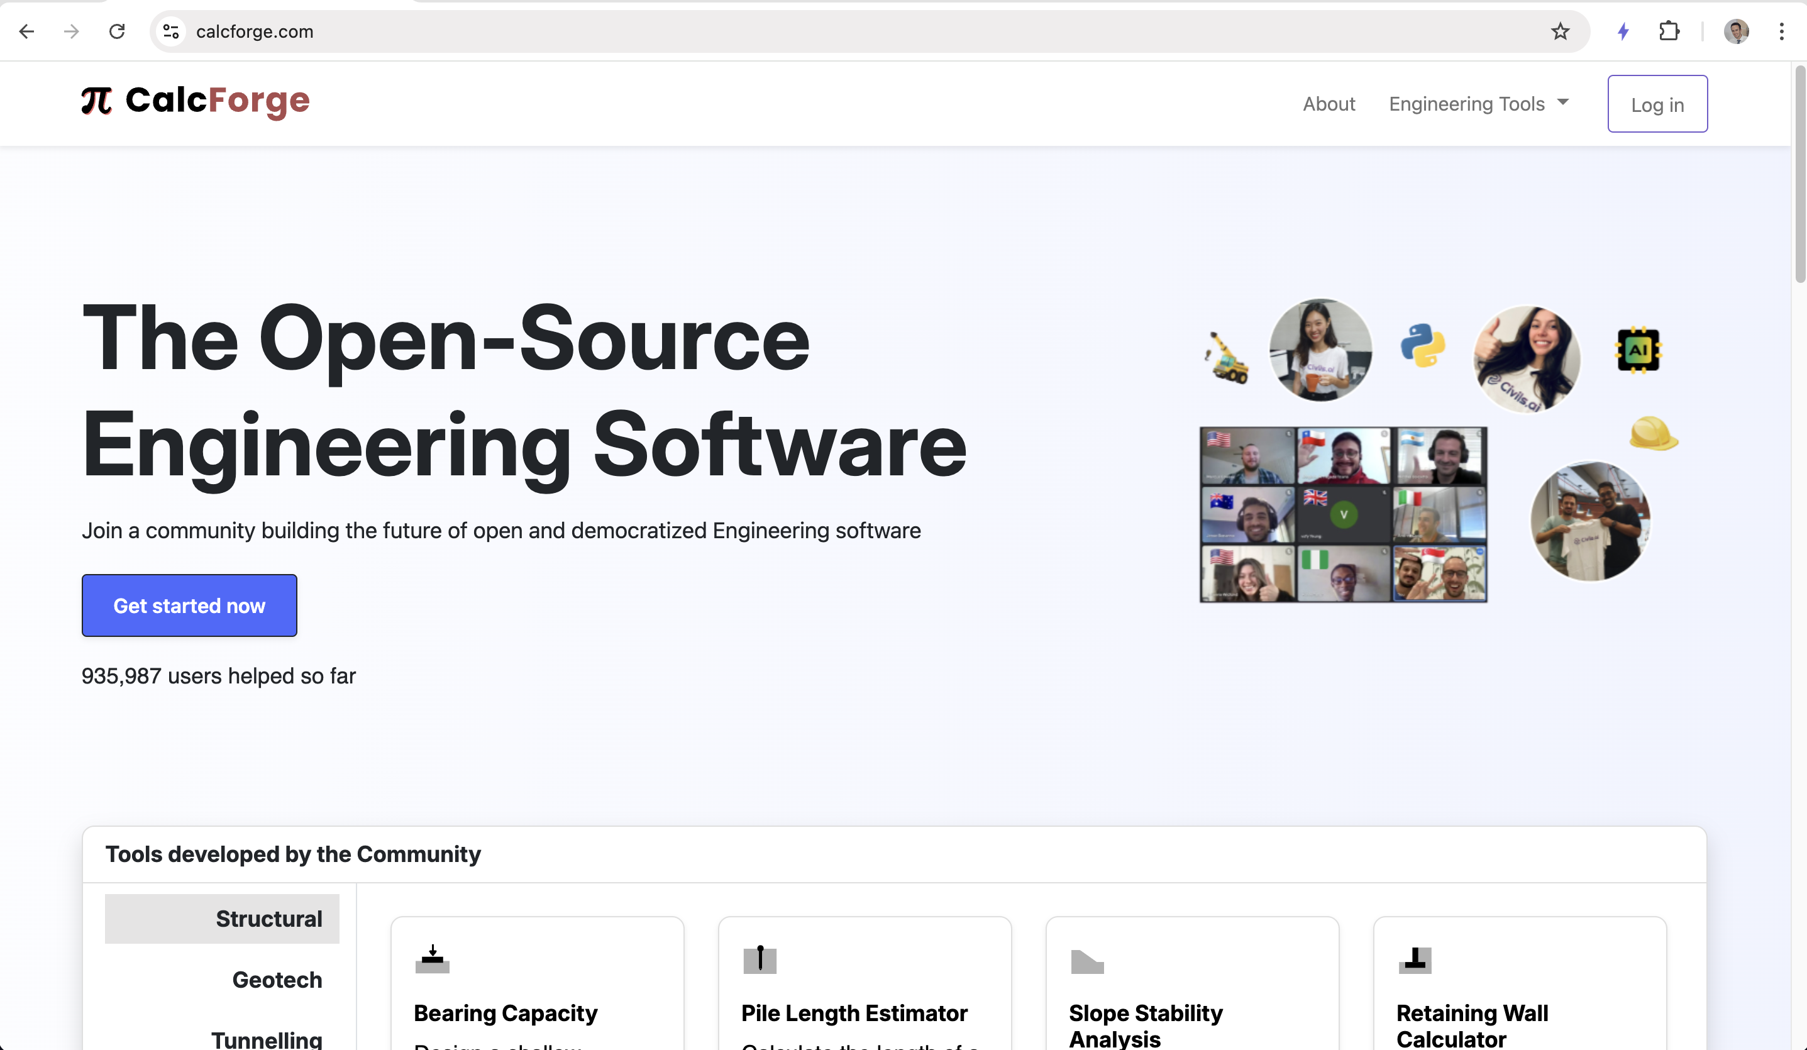
Task: Click the AI chip icon
Action: click(x=1638, y=350)
